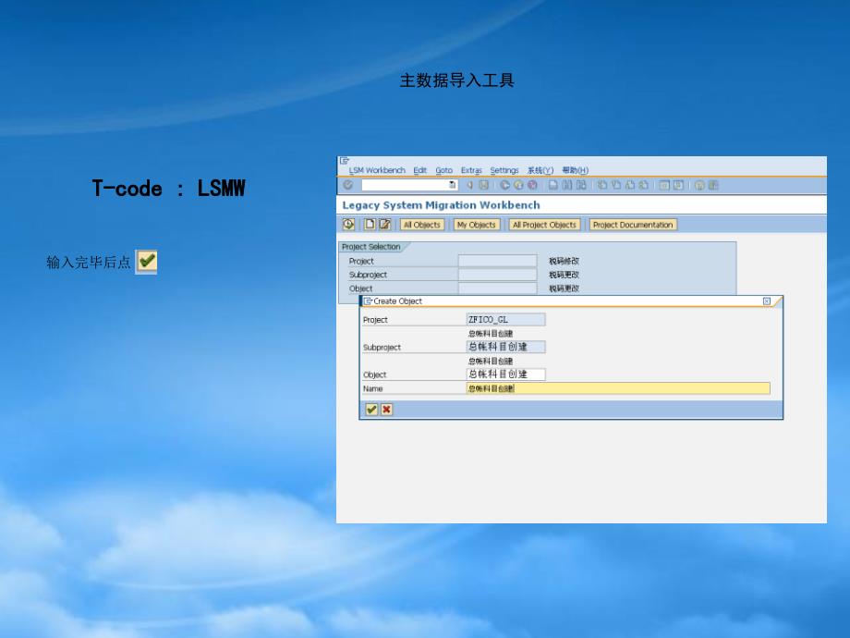Click the Subproject field in Project Selection
The width and height of the screenshot is (850, 638).
pos(497,275)
